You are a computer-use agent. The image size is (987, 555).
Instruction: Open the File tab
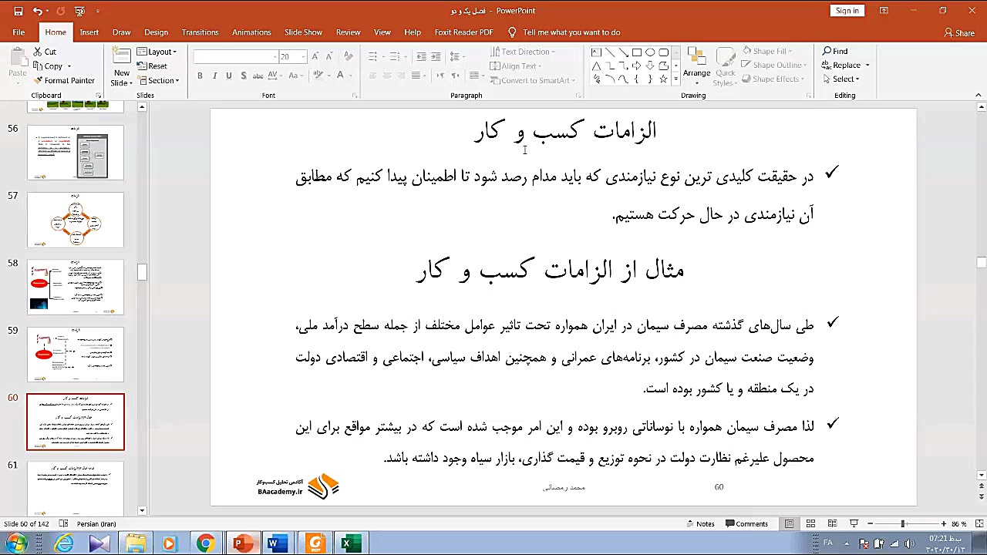pos(19,32)
